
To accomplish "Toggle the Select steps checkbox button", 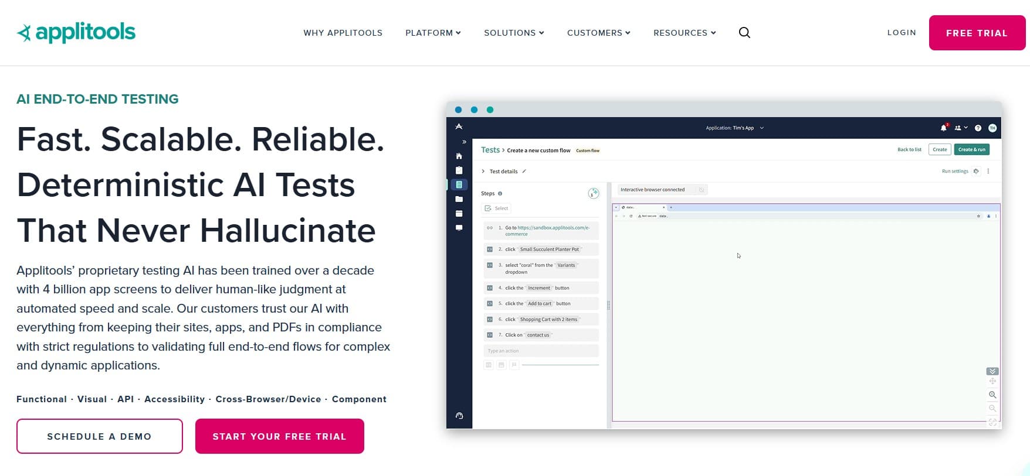I will coord(497,208).
